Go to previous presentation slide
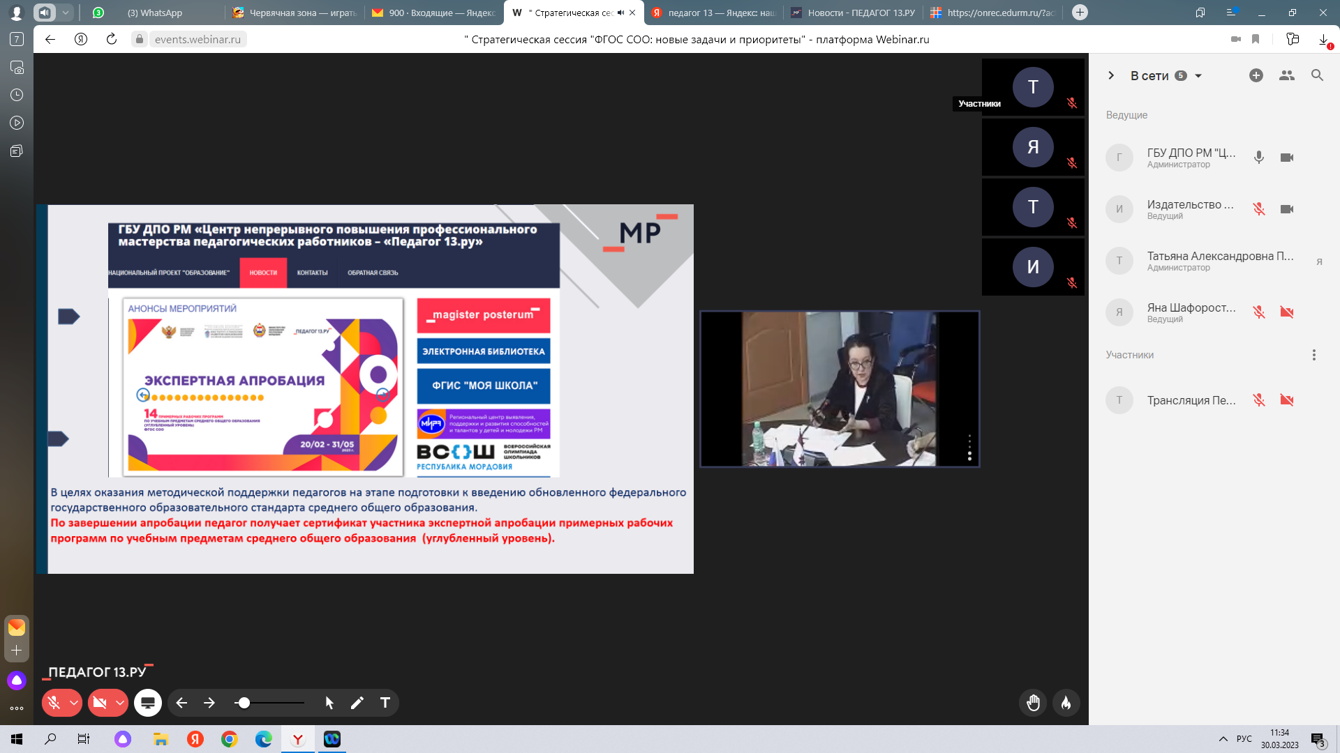The height and width of the screenshot is (753, 1340). pyautogui.click(x=181, y=703)
